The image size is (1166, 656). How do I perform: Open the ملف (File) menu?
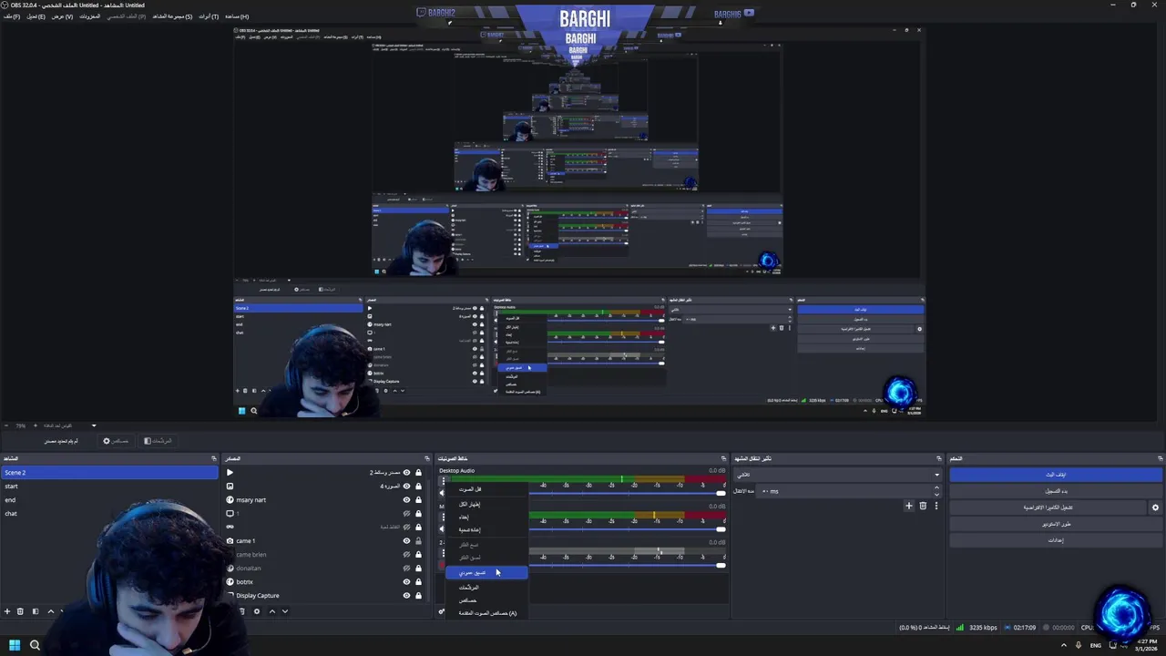tap(11, 16)
